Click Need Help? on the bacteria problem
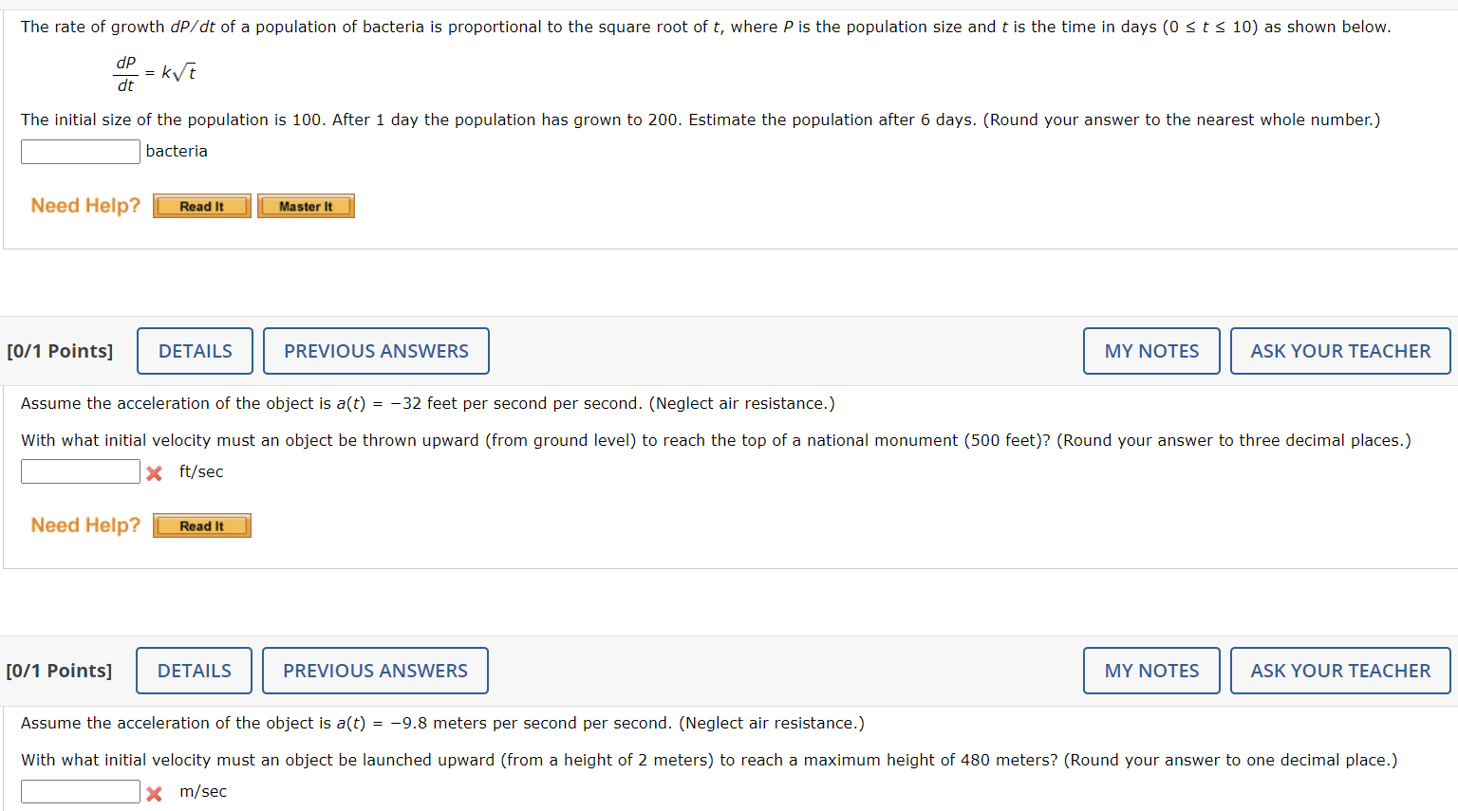Viewport: 1458px width, 811px height. tap(84, 206)
